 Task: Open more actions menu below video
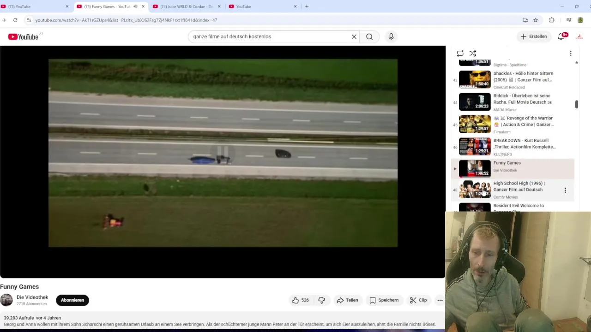tap(440, 300)
